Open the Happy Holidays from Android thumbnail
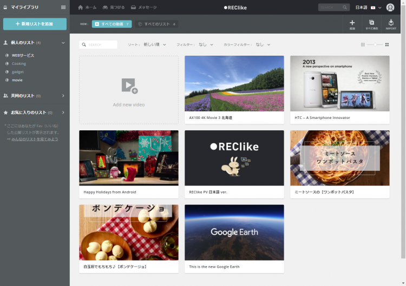The height and width of the screenshot is (286, 406). click(129, 158)
